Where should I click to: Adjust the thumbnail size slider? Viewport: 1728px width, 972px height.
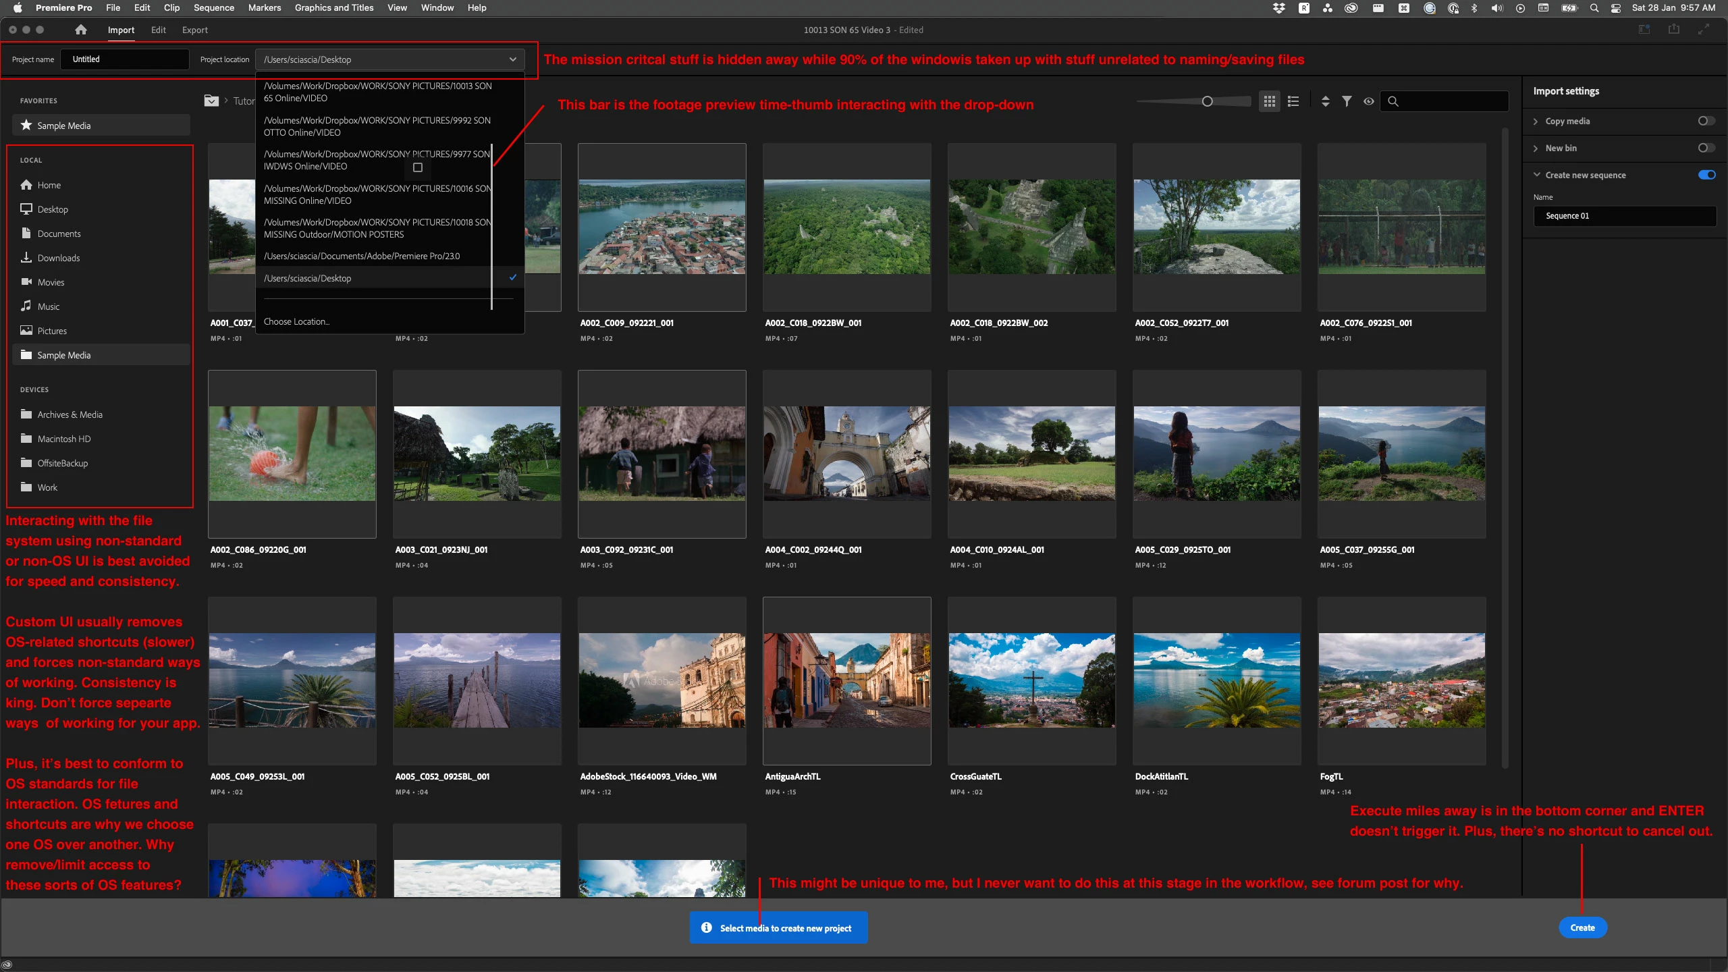(1207, 101)
